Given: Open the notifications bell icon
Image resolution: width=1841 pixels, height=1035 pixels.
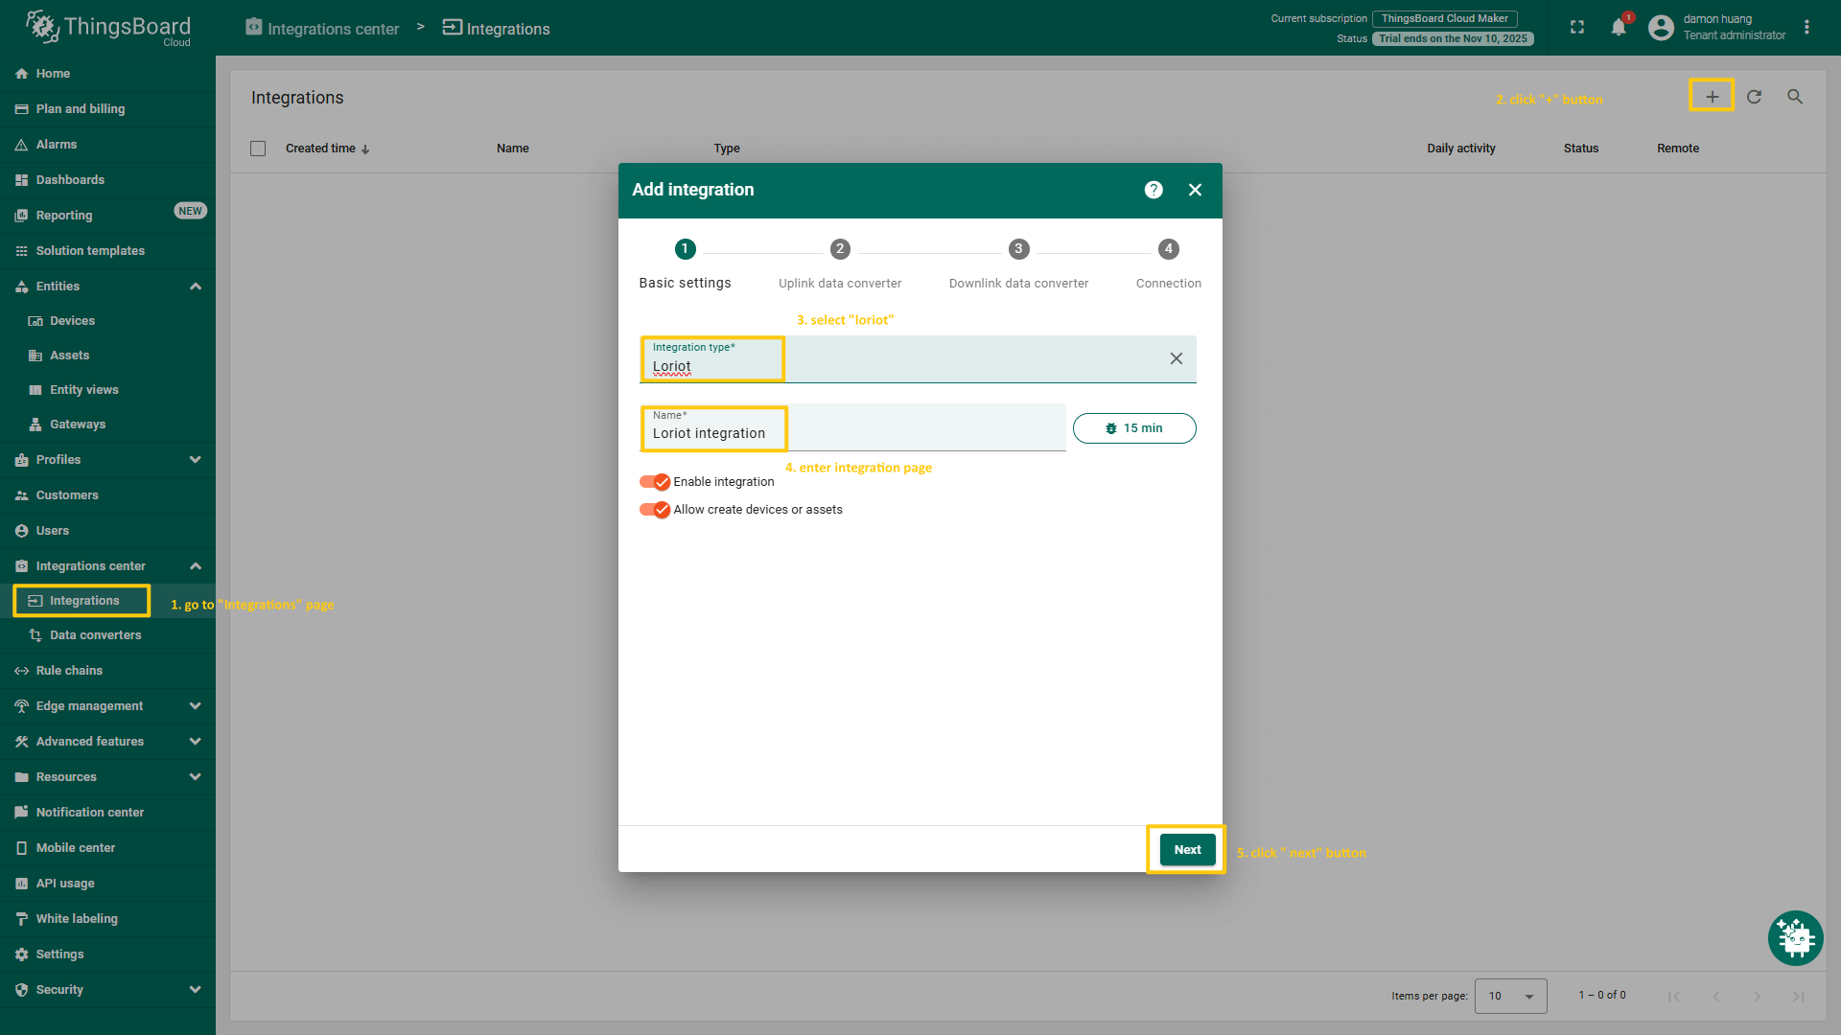Looking at the screenshot, I should pos(1619,28).
